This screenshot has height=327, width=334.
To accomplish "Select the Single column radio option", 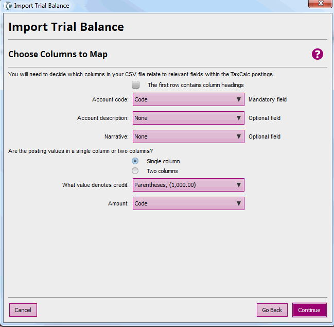I will pos(135,161).
